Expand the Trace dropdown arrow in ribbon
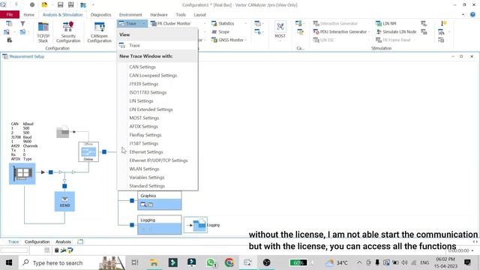Screen dimensions: 480x270 coord(143,23)
